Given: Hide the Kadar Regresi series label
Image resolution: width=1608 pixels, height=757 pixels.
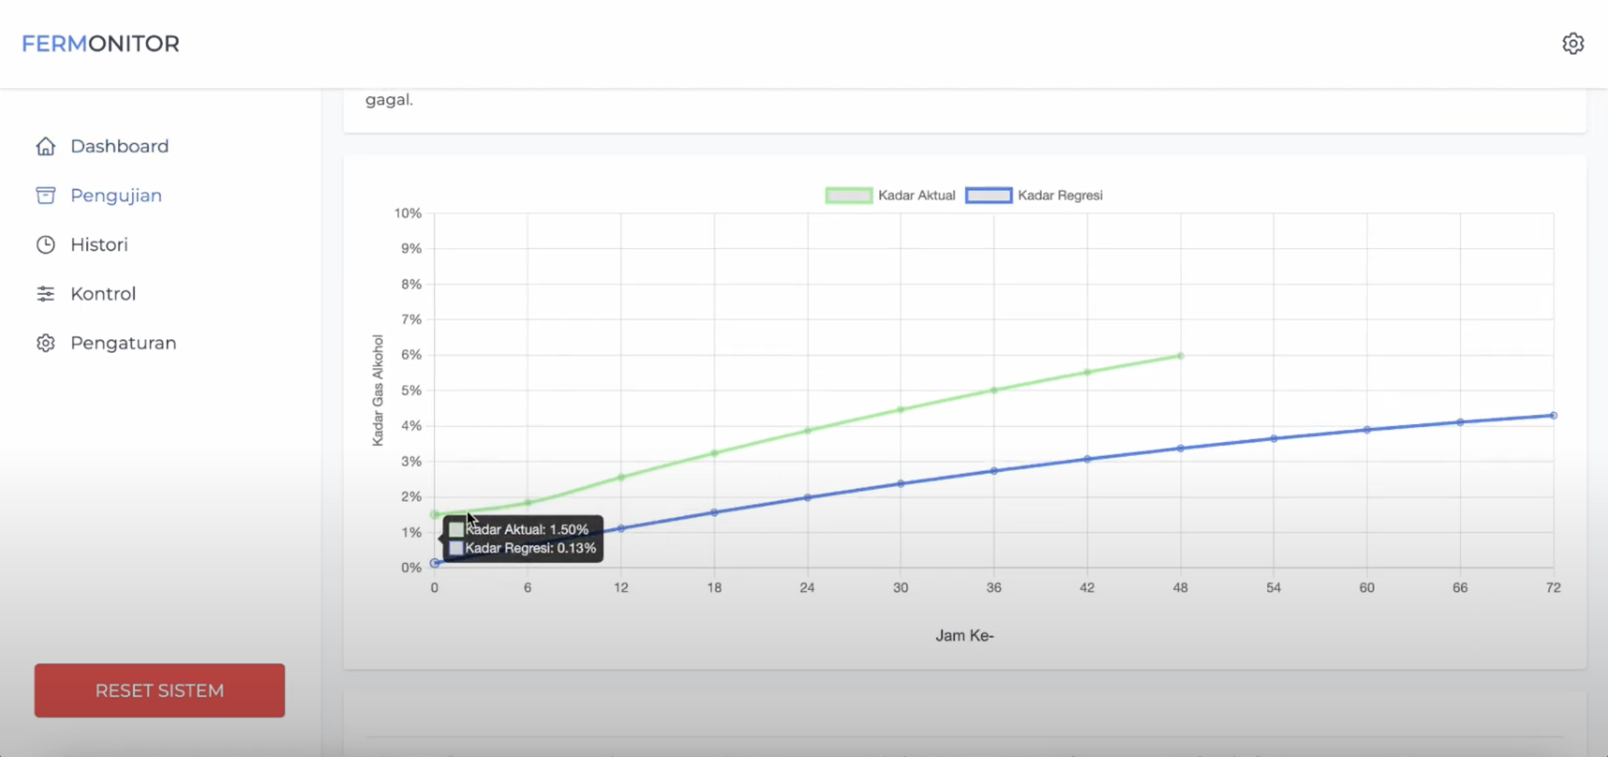Looking at the screenshot, I should (x=1060, y=196).
